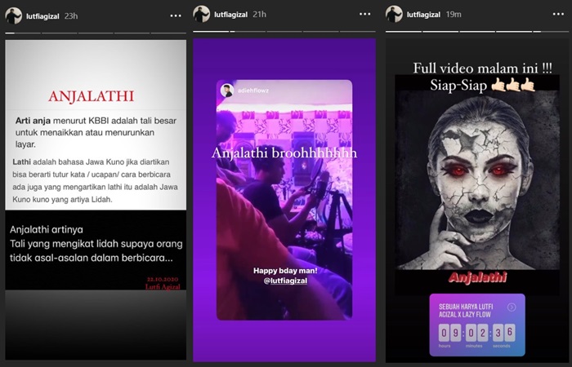
Task: Click the red ANJALATHI heading
Action: [x=92, y=96]
